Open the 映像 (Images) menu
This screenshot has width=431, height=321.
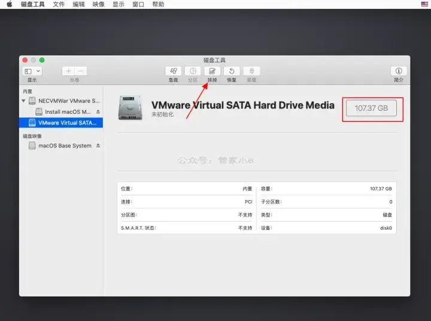(x=98, y=4)
